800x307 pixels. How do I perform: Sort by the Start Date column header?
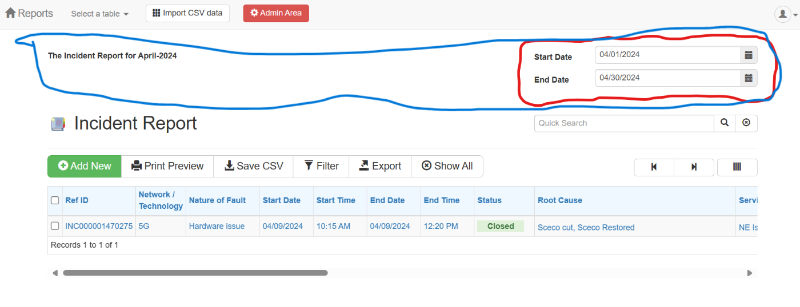pyautogui.click(x=282, y=200)
